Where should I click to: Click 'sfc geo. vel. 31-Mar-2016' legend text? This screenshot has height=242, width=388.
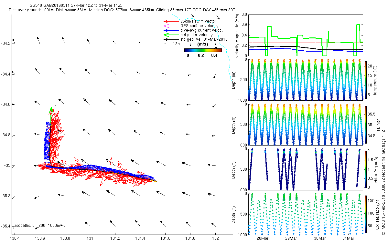click(x=204, y=39)
